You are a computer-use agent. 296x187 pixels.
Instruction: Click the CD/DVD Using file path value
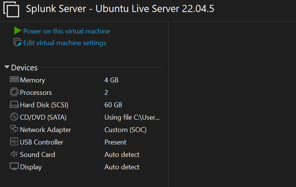pyautogui.click(x=132, y=117)
